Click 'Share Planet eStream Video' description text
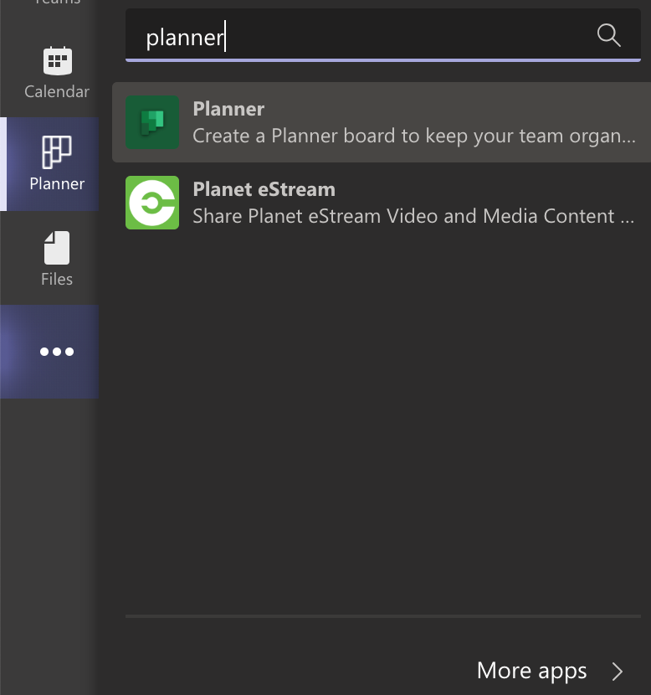Image resolution: width=651 pixels, height=695 pixels. click(413, 216)
